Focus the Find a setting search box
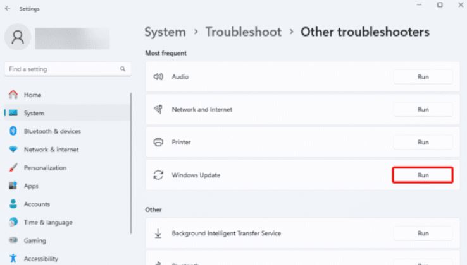 68,69
